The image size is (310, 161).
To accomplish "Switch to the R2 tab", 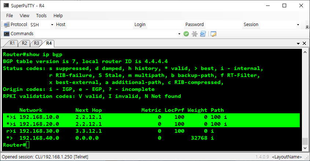I will coord(24,43).
